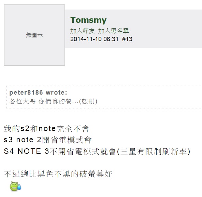Click the quoted name peter8186
Image resolution: width=202 pixels, height=197 pixels.
26,93
